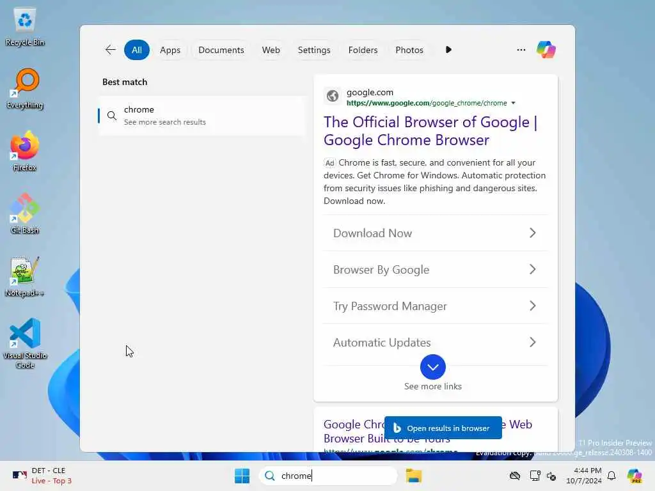Image resolution: width=655 pixels, height=491 pixels.
Task: Expand See more links chevron button
Action: point(433,367)
